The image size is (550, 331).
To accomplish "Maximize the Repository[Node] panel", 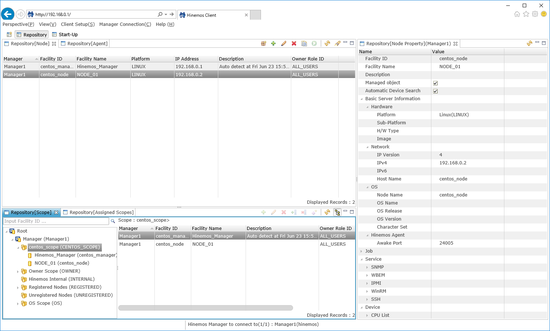I will tap(352, 43).
